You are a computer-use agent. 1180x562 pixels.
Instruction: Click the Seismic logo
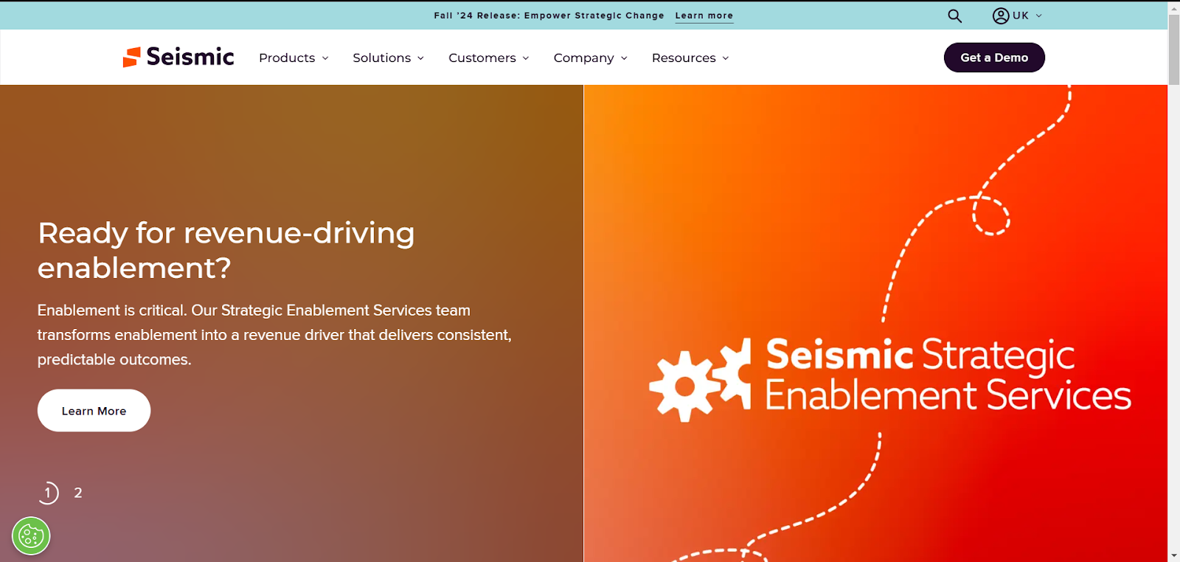click(x=178, y=57)
